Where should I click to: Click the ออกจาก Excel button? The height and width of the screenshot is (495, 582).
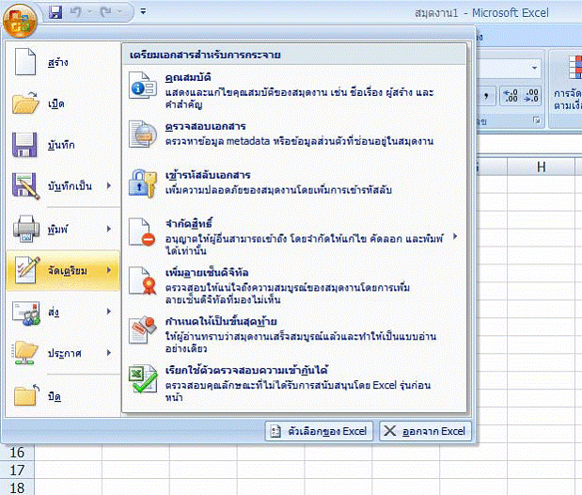[x=425, y=431]
